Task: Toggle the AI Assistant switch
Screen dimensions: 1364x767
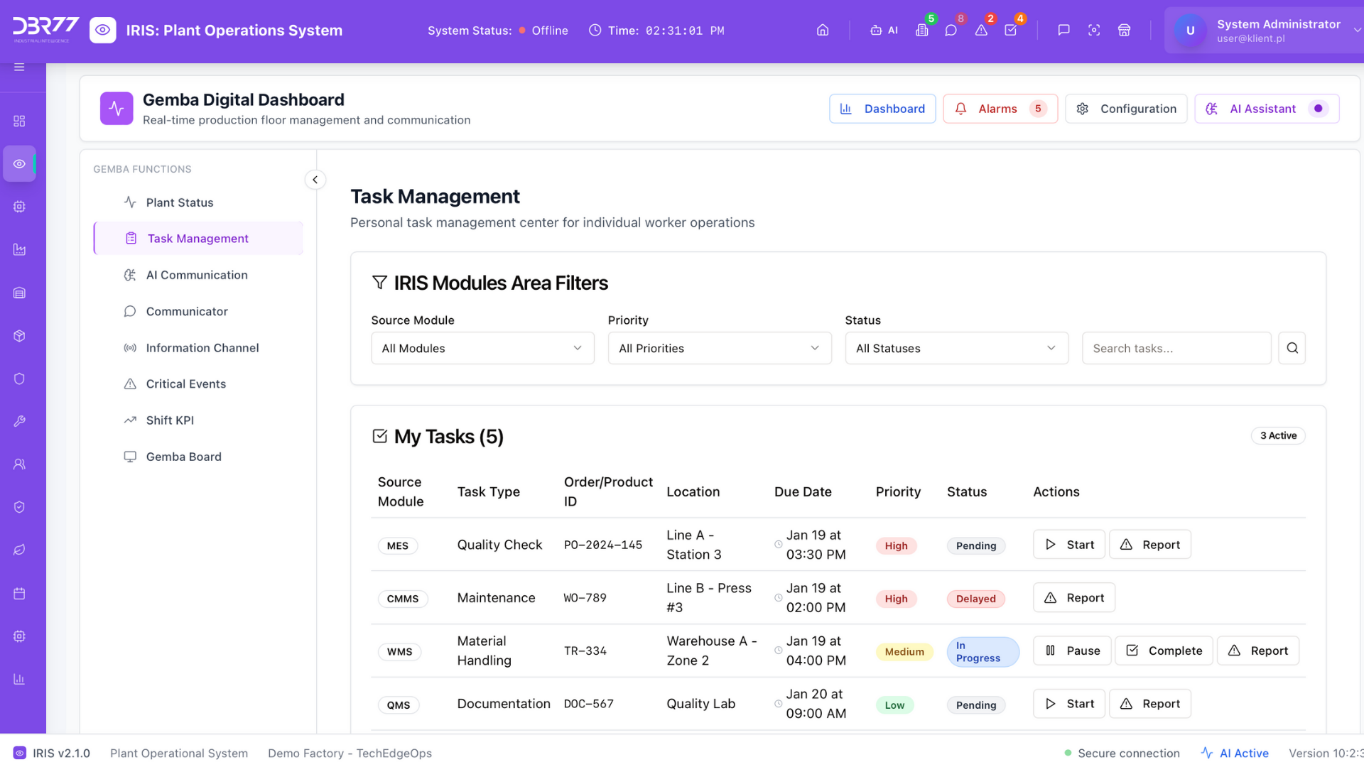Action: [x=1318, y=109]
